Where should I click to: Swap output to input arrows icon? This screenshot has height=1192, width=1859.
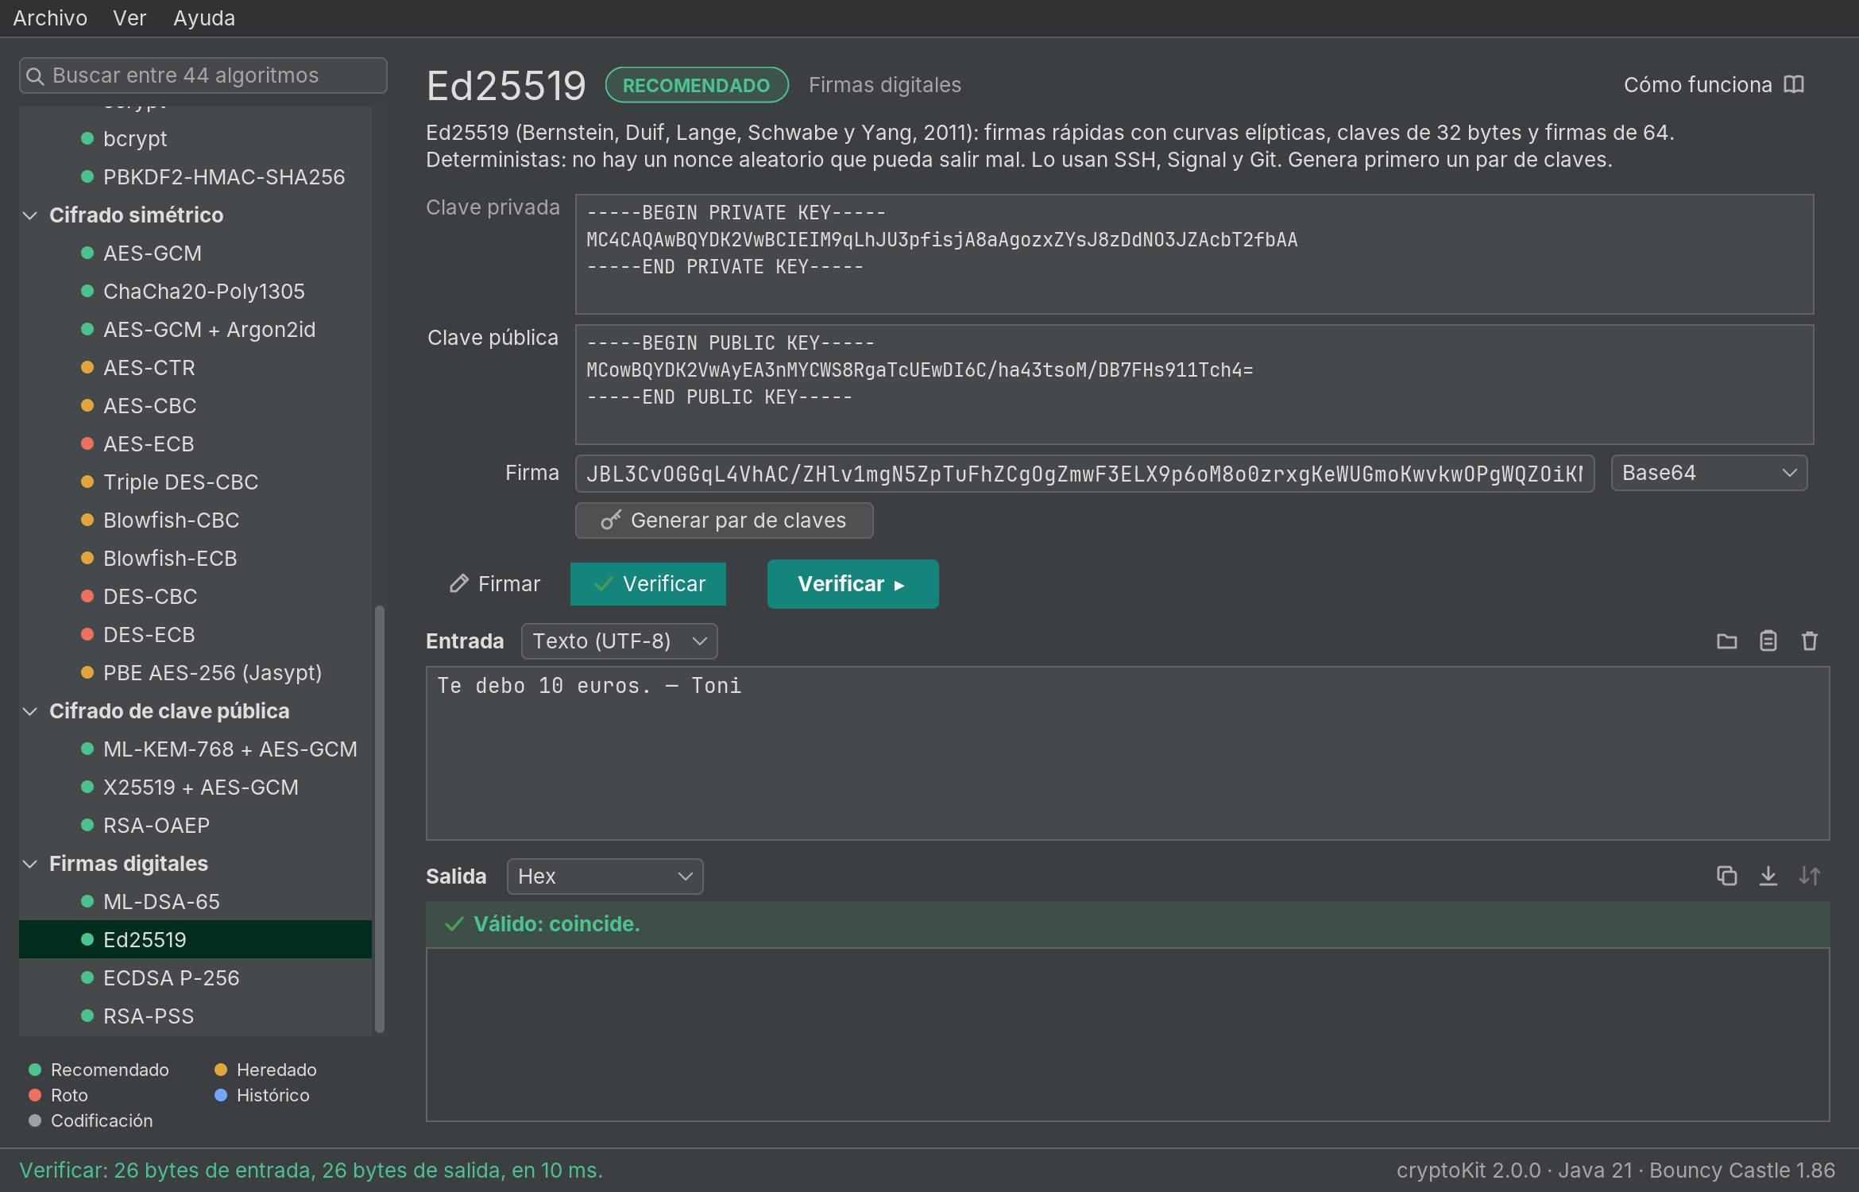[x=1809, y=876]
